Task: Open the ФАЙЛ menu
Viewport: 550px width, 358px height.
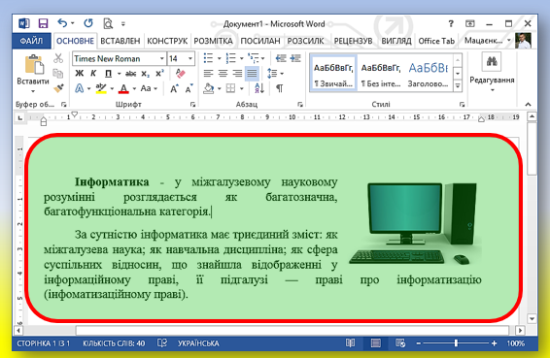Action: click(31, 41)
